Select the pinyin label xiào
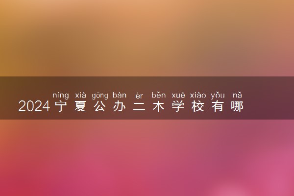Image resolution: width=294 pixels, height=196 pixels. 198,95
